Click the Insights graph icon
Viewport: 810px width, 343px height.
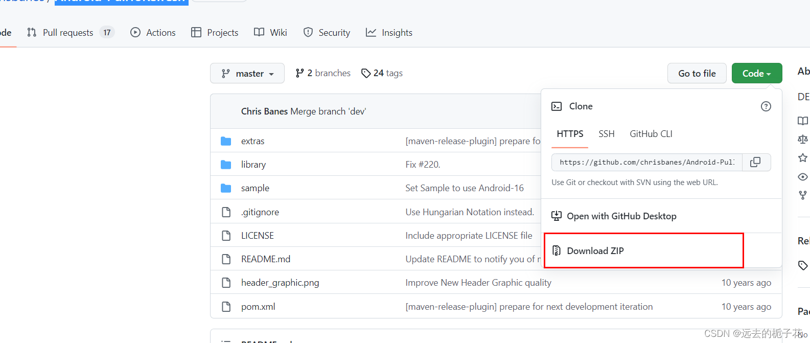[371, 32]
